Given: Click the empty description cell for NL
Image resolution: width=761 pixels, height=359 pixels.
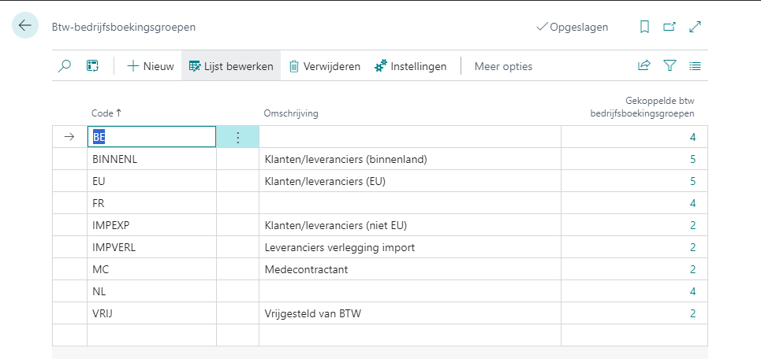Looking at the screenshot, I should [410, 291].
